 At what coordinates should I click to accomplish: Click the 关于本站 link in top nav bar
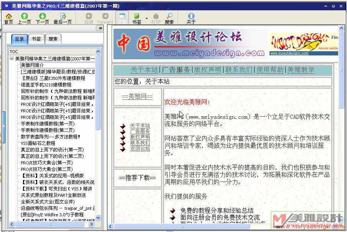tap(144, 70)
